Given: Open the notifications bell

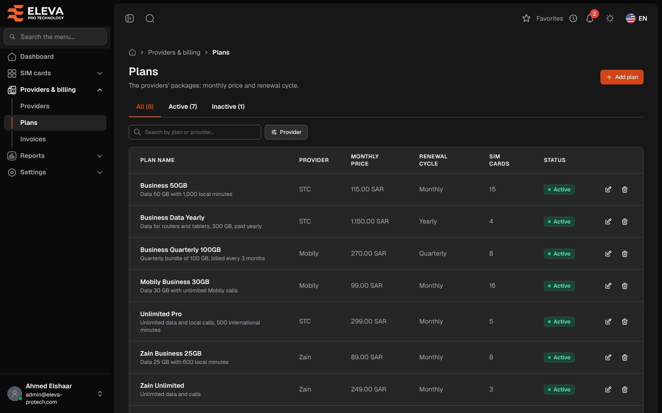Looking at the screenshot, I should click(x=590, y=18).
